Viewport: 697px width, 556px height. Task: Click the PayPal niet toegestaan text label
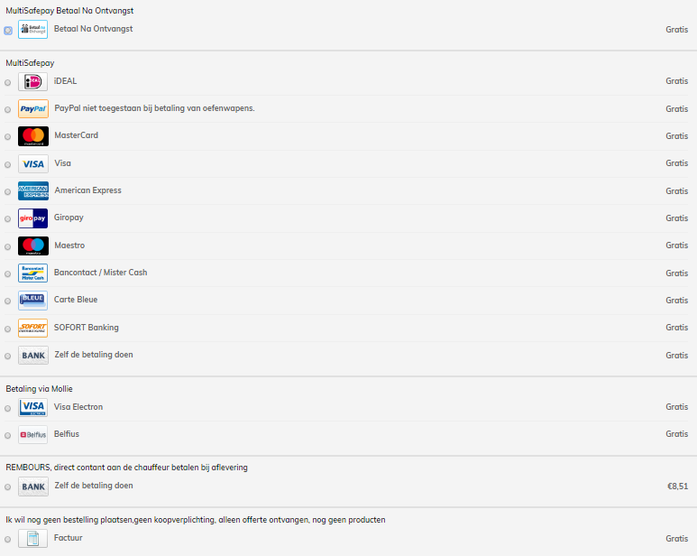(154, 108)
